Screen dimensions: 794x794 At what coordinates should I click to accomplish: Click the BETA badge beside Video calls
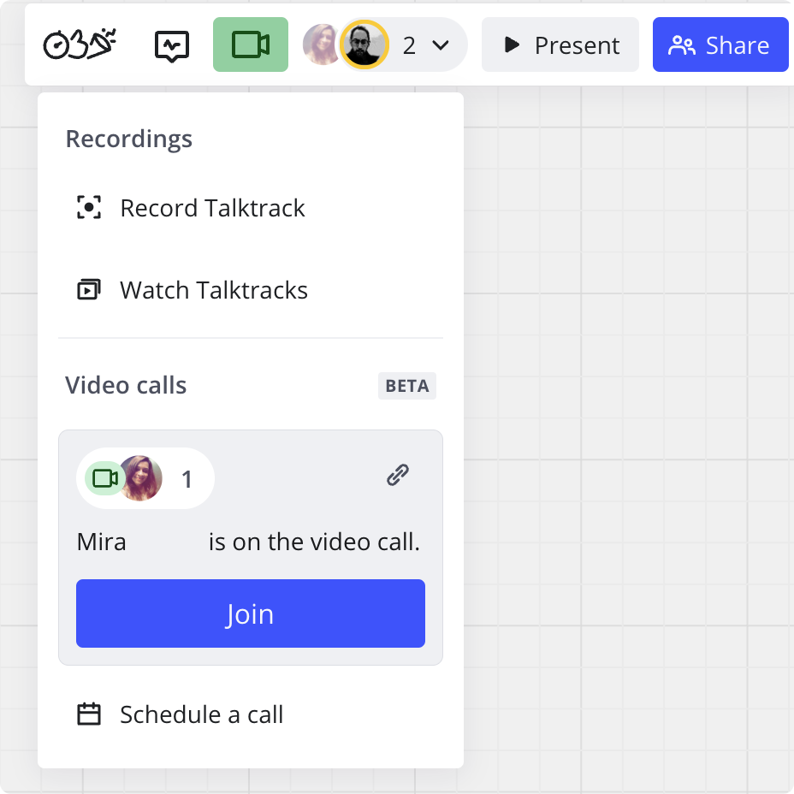[406, 386]
